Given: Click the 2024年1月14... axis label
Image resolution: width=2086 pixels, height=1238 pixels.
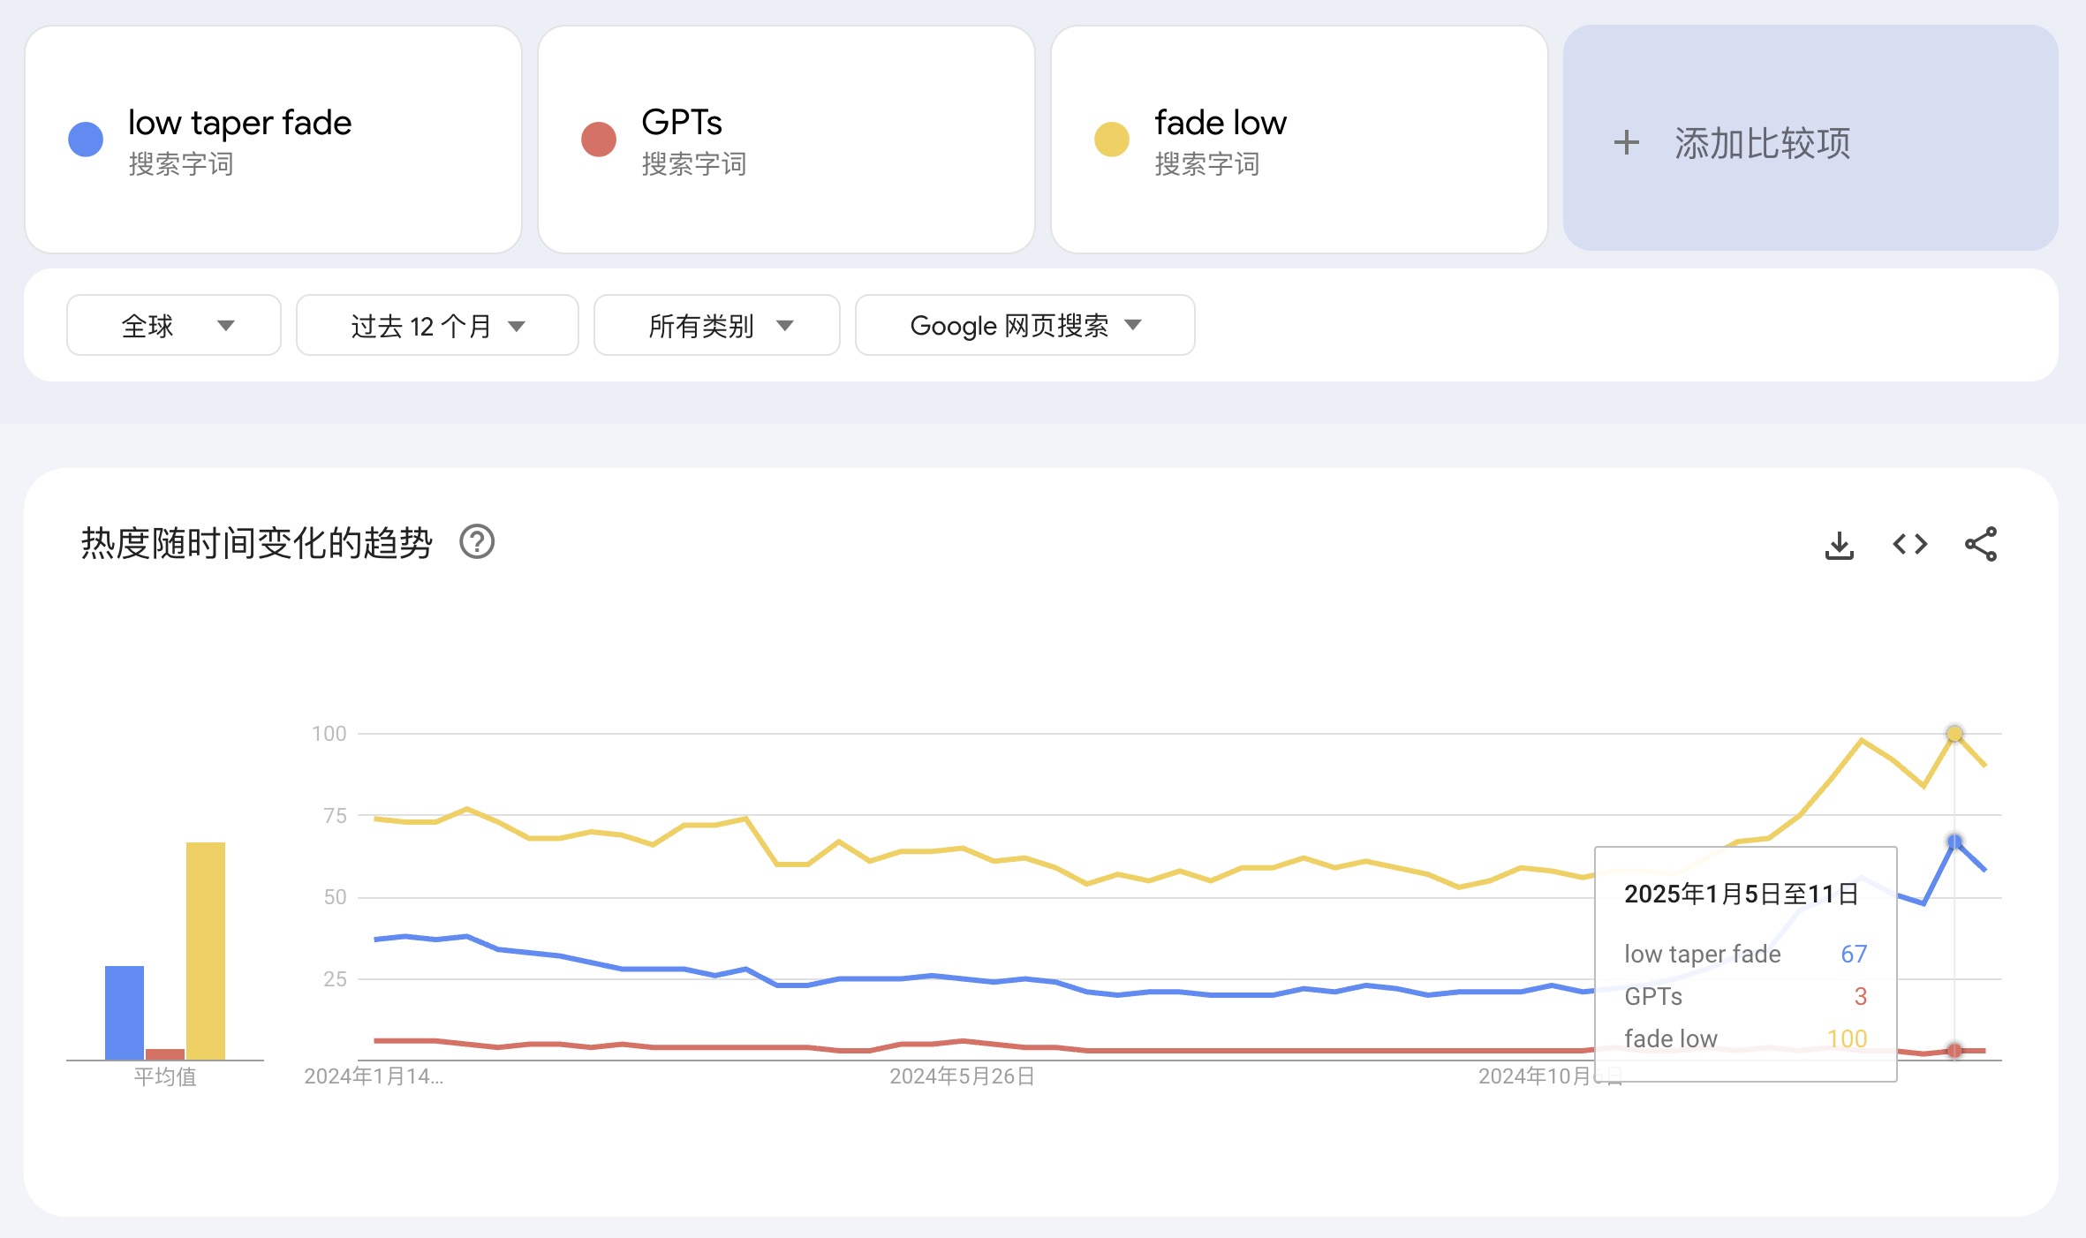Looking at the screenshot, I should coord(374,1076).
